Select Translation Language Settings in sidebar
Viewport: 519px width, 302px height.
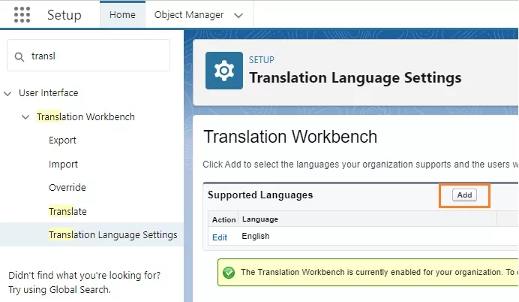tap(112, 235)
